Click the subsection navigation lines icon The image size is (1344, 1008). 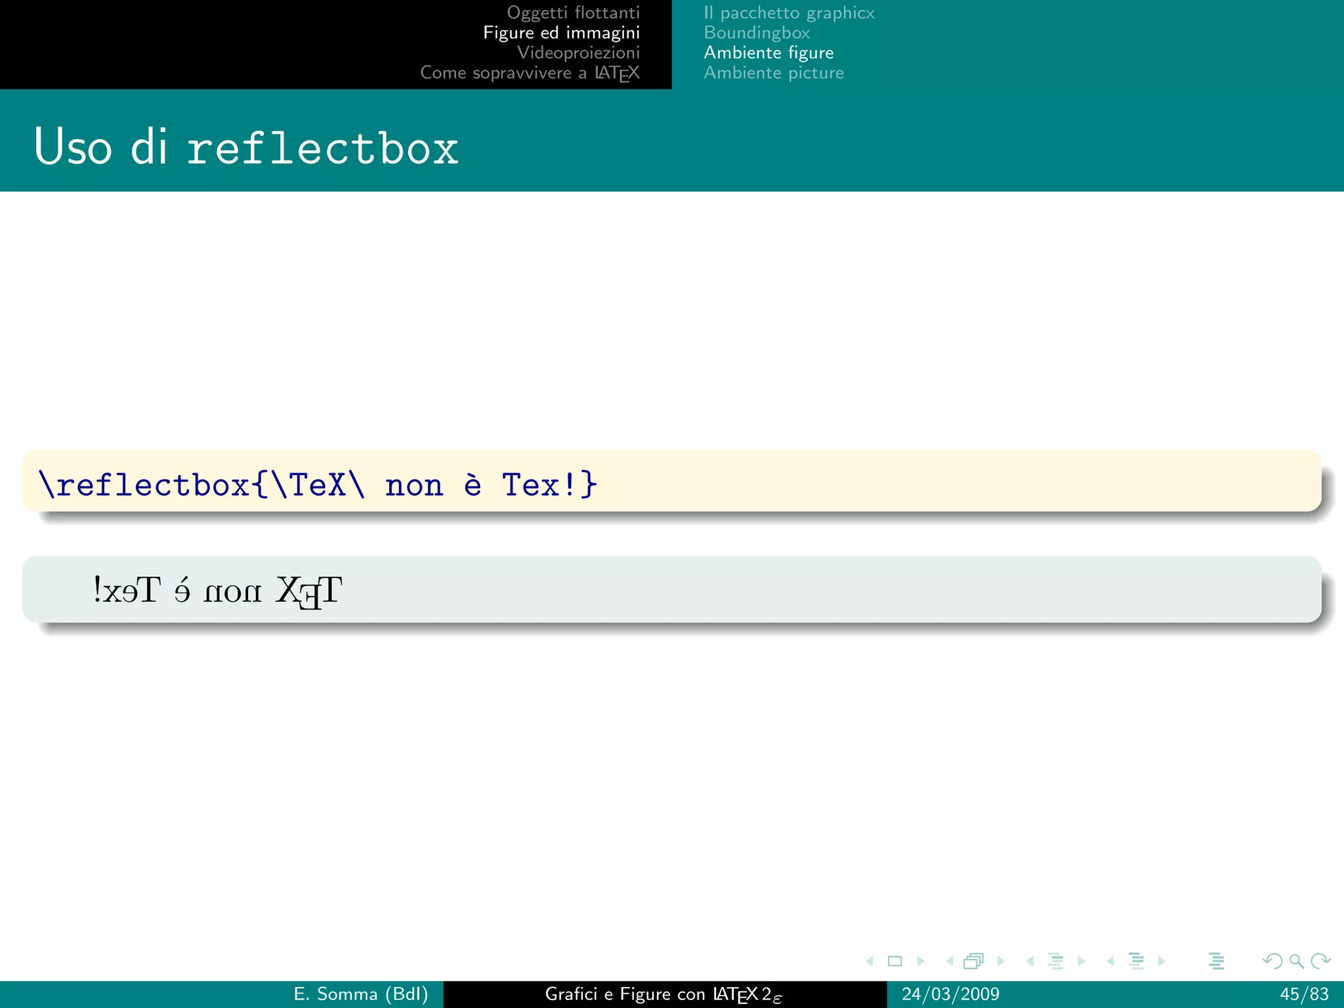pyautogui.click(x=1056, y=961)
